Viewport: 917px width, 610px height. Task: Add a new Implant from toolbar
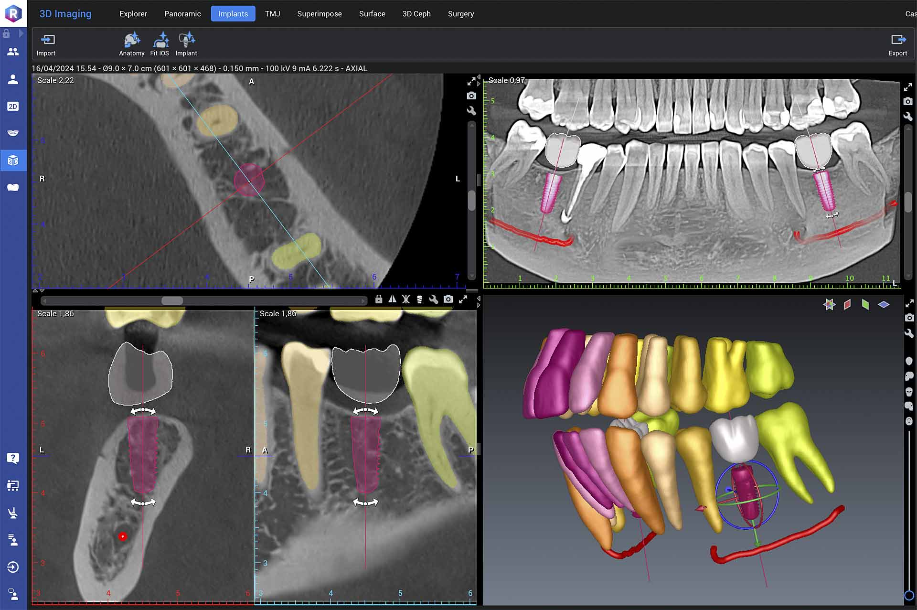pyautogui.click(x=186, y=44)
